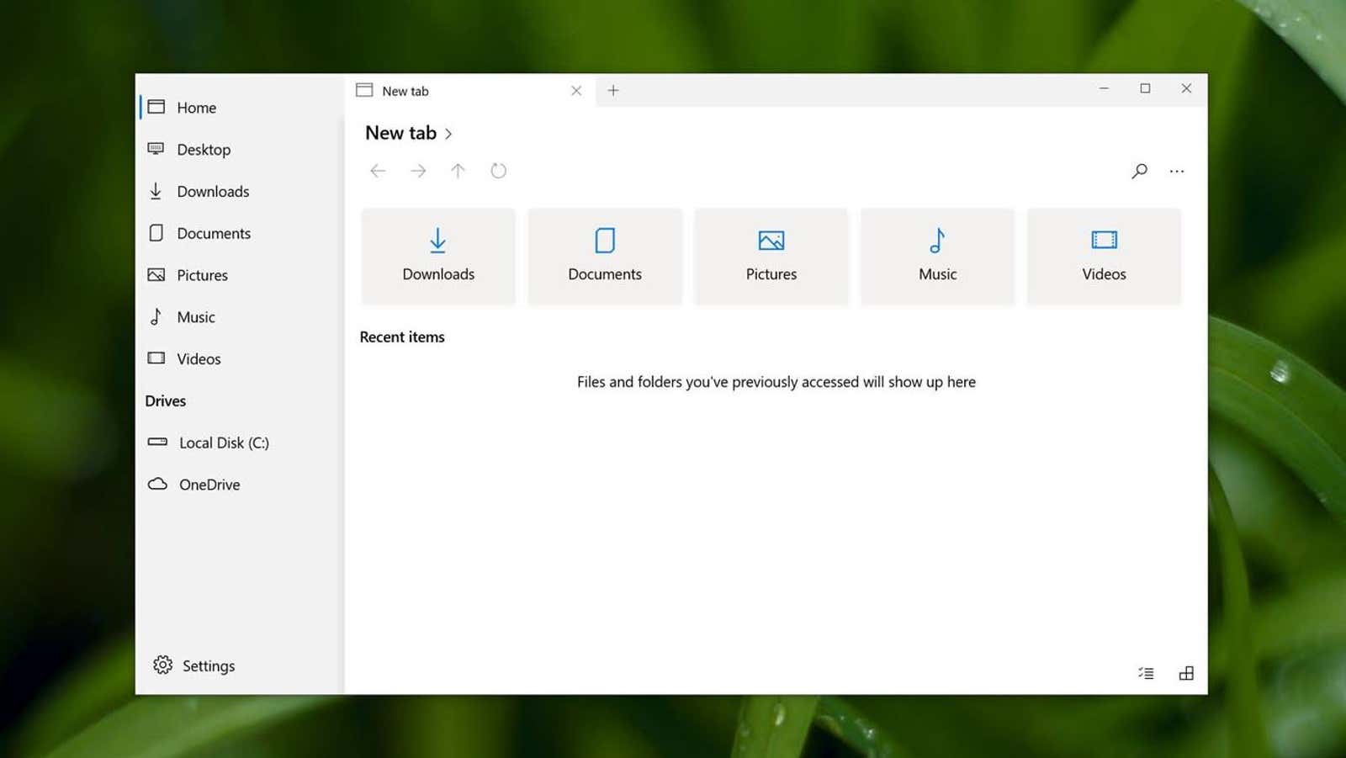Screen dimensions: 1346x758
Task: Select Music in the sidebar
Action: 240,317
